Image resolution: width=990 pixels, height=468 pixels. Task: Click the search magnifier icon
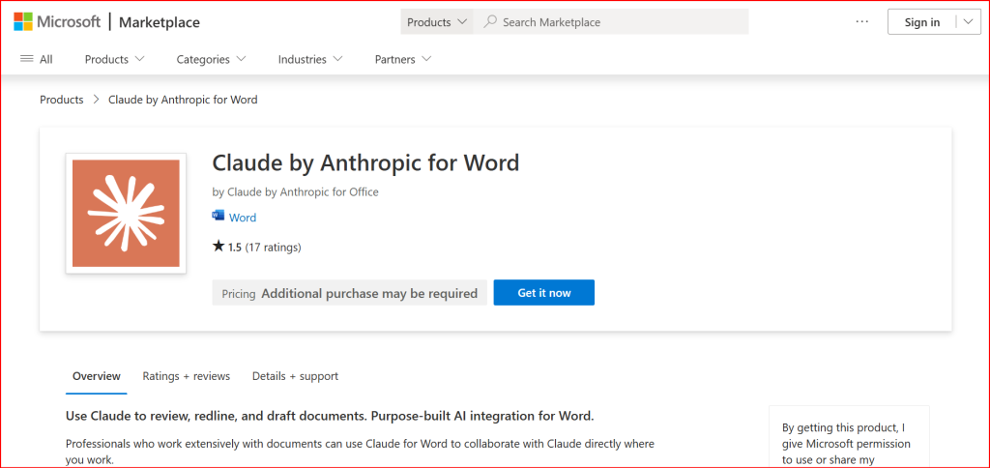[490, 21]
